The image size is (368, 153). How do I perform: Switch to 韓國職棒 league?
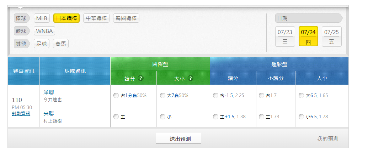pyautogui.click(x=126, y=18)
